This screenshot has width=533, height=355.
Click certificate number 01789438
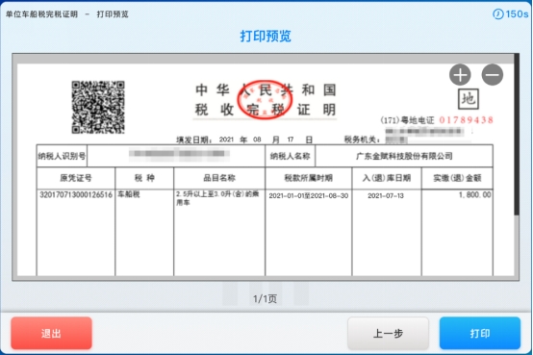[x=466, y=120]
